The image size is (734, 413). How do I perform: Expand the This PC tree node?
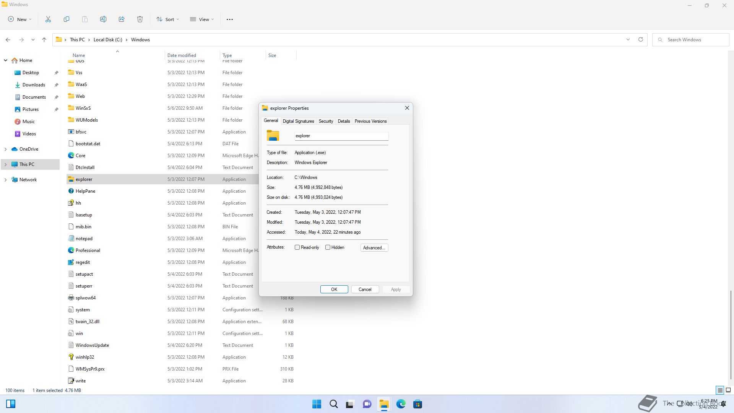pos(6,164)
